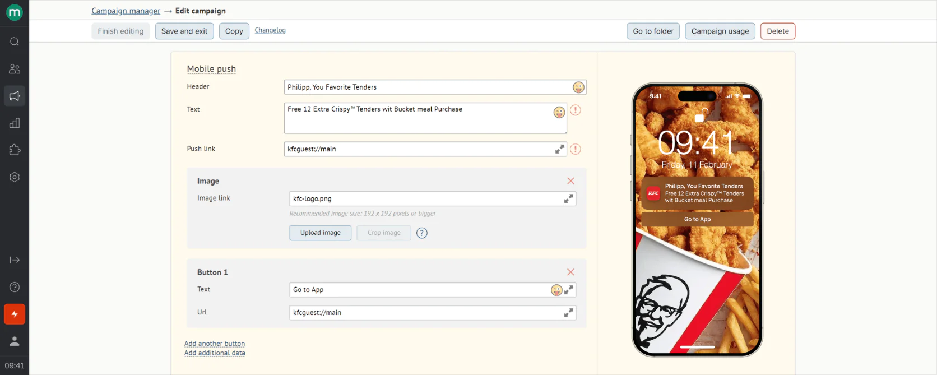Click the KFC notification in phone preview
The height and width of the screenshot is (375, 937).
[x=697, y=193]
